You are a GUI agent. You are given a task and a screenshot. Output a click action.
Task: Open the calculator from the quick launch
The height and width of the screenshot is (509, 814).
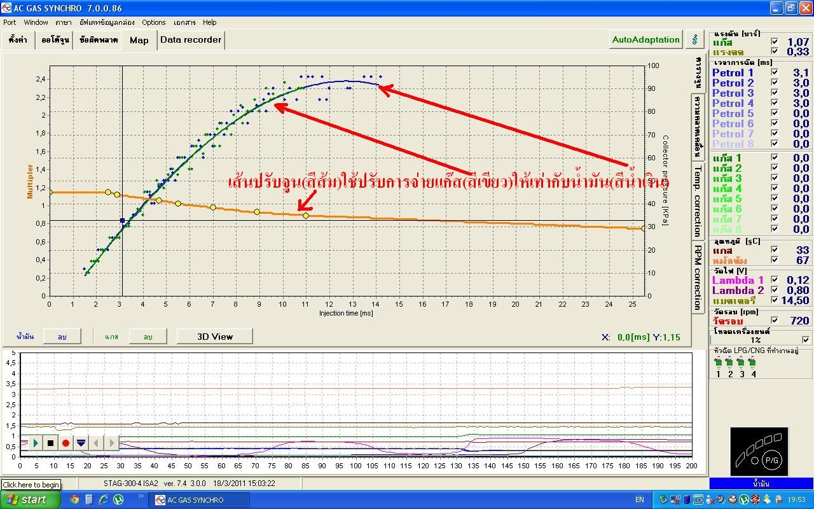pos(89,499)
